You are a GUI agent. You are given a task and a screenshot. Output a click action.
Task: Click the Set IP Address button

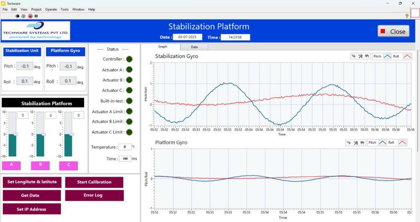[31, 209]
